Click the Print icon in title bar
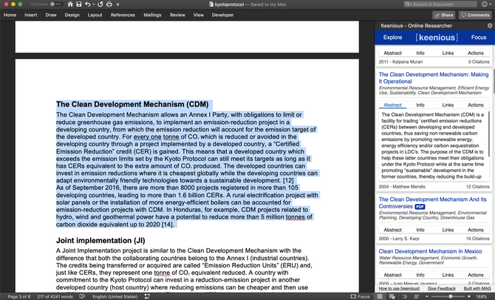This screenshot has height=300, width=495. coord(109,4)
